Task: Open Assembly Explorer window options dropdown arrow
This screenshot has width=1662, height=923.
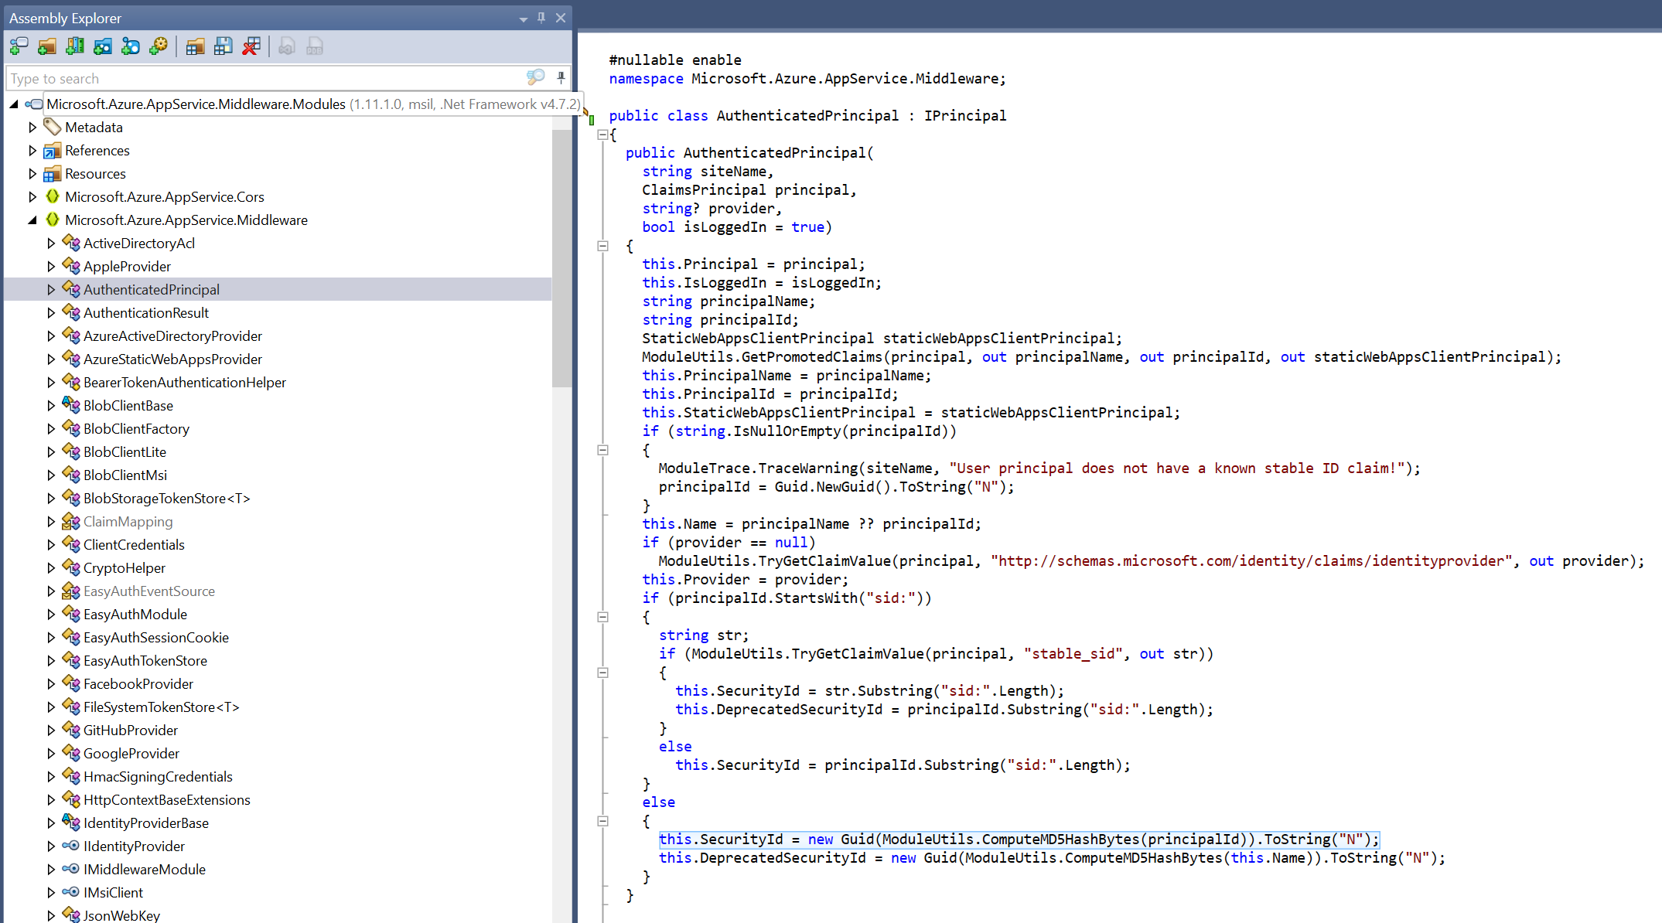Action: [524, 19]
